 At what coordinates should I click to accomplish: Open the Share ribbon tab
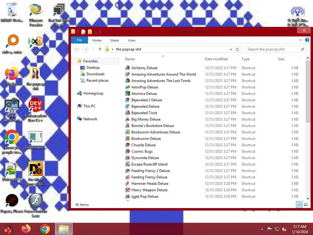click(x=114, y=40)
